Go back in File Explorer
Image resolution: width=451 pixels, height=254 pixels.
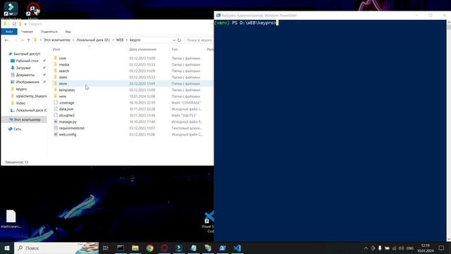(6, 40)
